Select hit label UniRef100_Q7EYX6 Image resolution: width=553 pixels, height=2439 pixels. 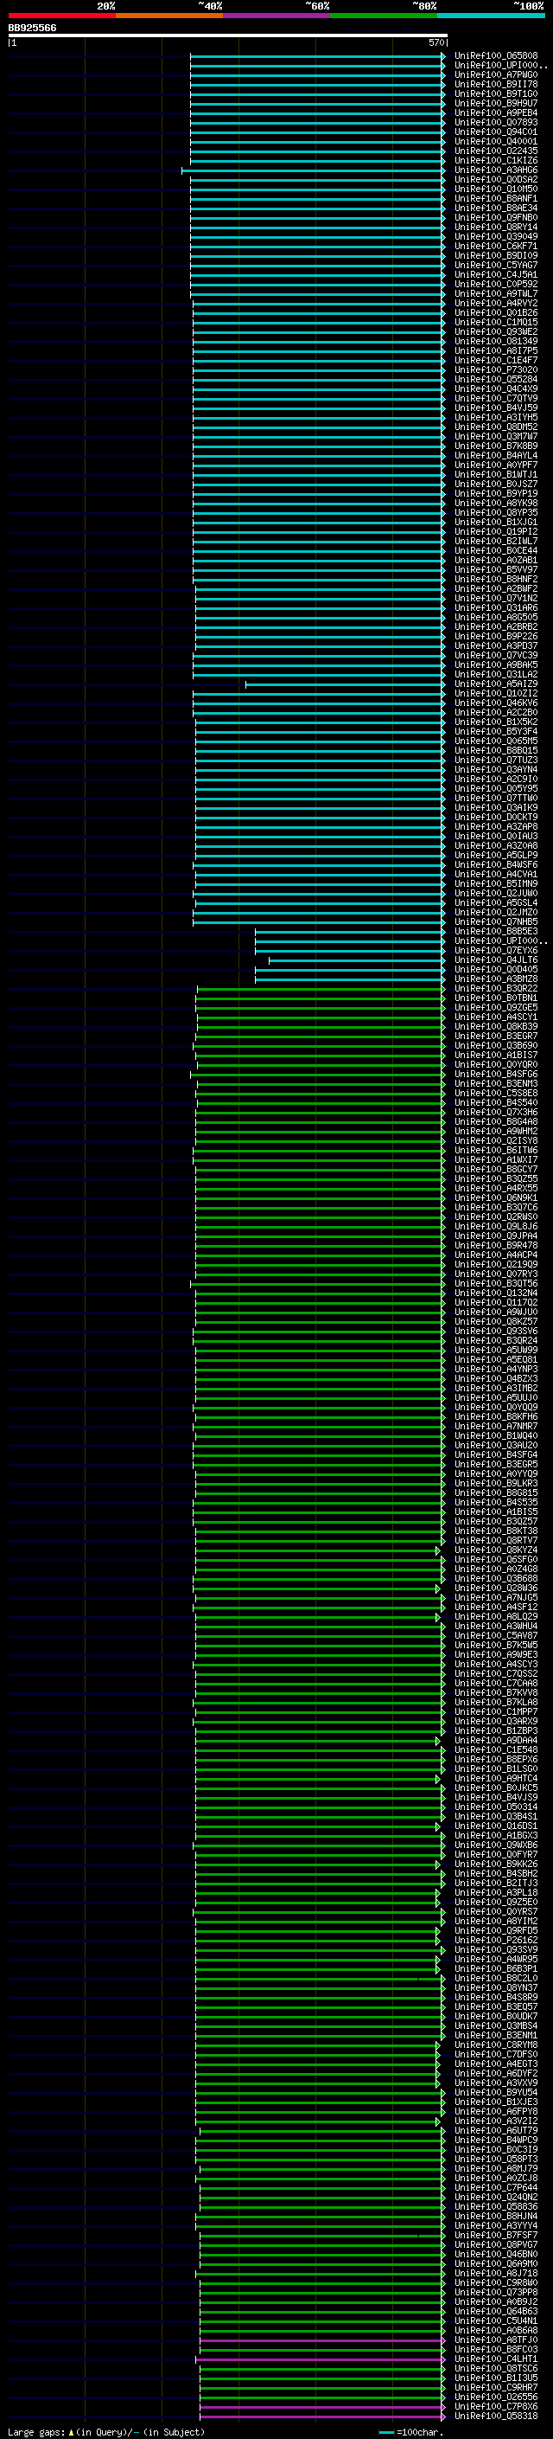tap(496, 951)
